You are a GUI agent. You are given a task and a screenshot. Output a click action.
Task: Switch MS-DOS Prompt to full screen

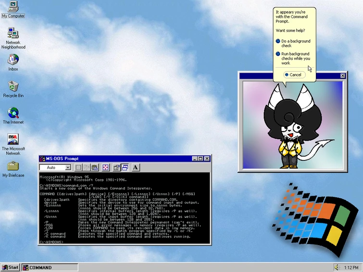(x=106, y=167)
